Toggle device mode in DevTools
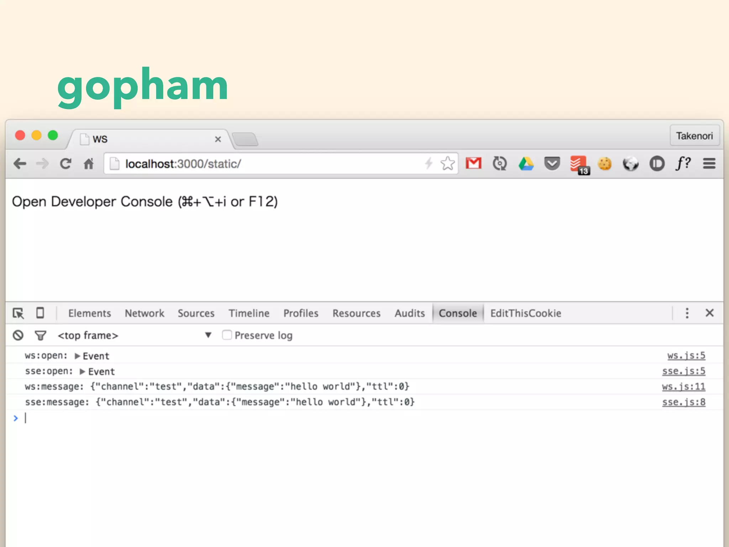The height and width of the screenshot is (547, 729). click(x=40, y=313)
